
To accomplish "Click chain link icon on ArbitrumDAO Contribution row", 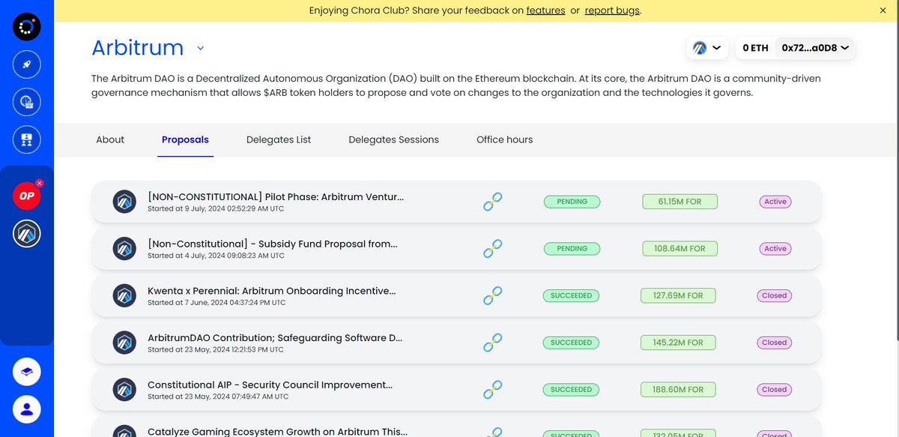I will click(x=492, y=343).
